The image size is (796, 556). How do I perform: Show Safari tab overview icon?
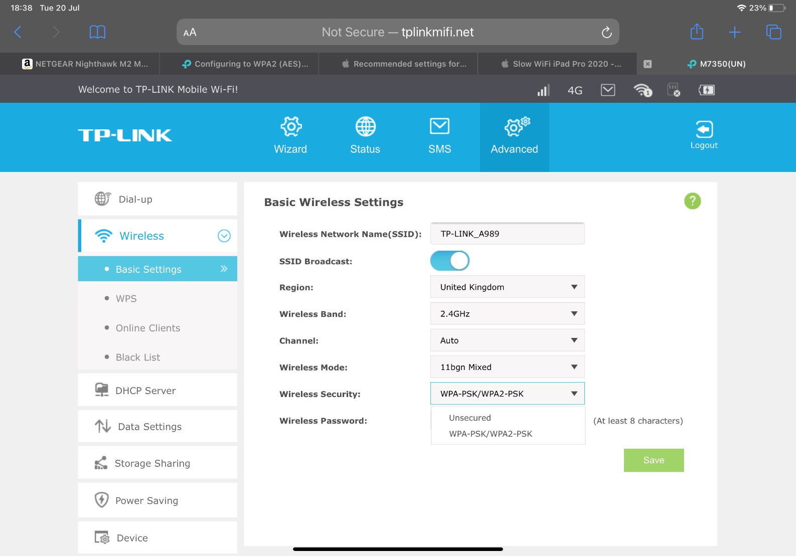point(773,32)
